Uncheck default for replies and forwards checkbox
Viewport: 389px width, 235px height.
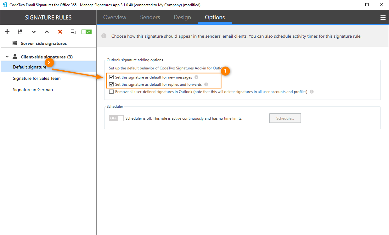point(111,85)
